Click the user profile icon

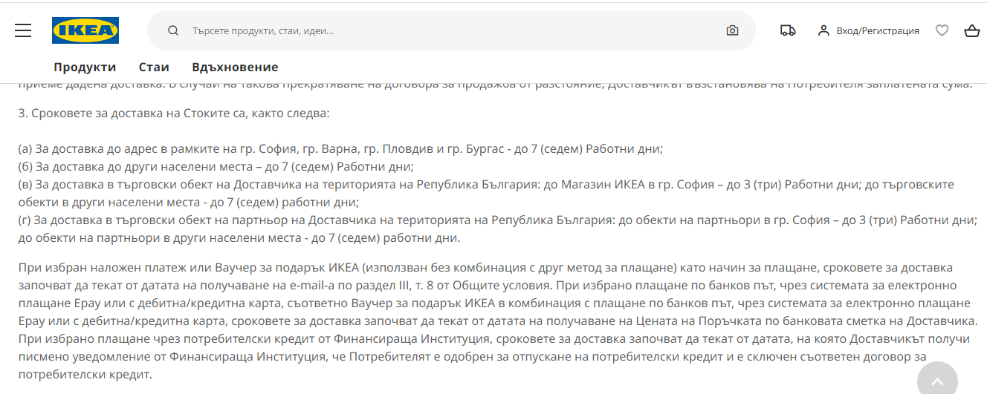click(x=823, y=30)
